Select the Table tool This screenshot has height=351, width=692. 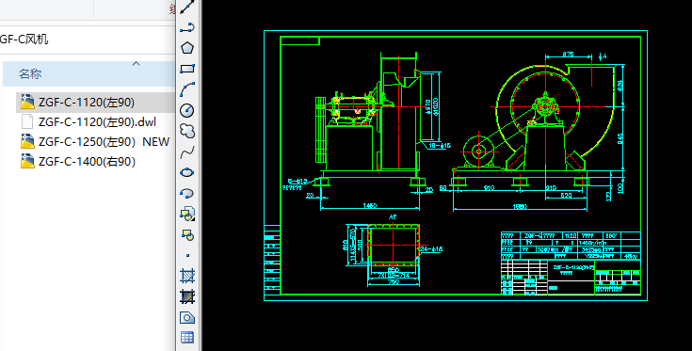point(187,338)
